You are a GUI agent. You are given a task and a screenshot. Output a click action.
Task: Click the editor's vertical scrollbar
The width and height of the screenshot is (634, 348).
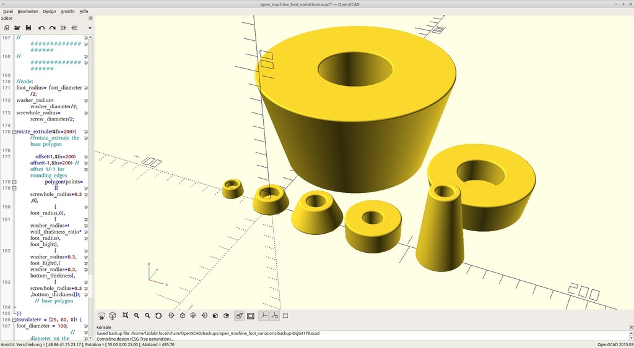[91, 185]
